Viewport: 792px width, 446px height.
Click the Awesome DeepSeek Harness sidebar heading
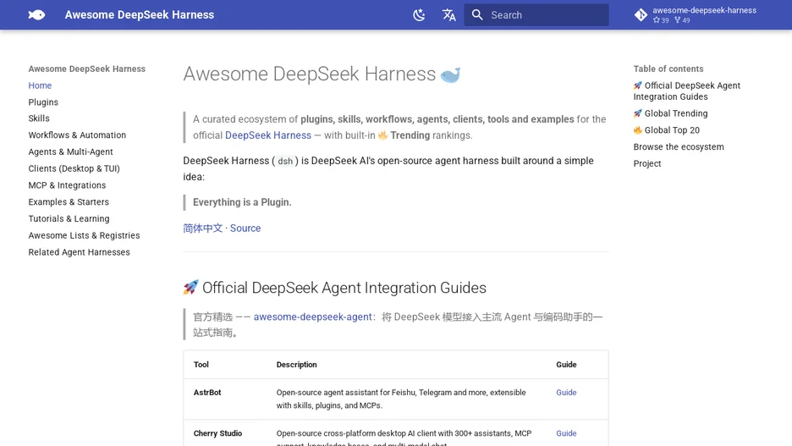pyautogui.click(x=87, y=69)
